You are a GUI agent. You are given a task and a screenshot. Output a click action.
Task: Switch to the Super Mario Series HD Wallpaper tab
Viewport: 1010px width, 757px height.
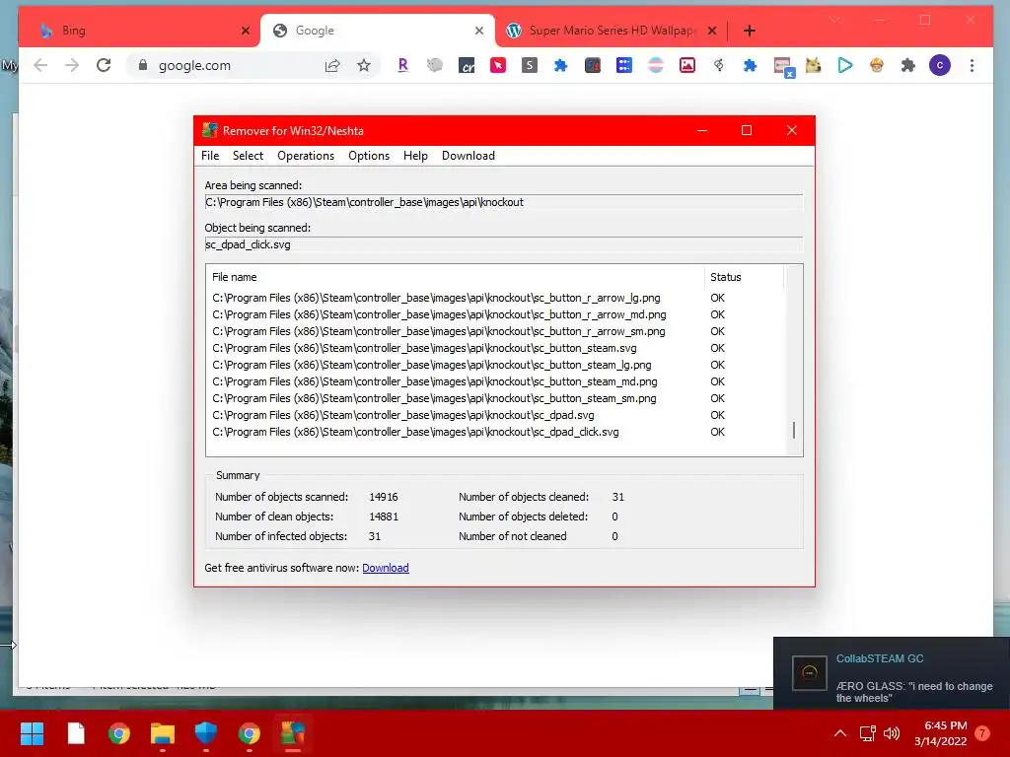pyautogui.click(x=612, y=31)
